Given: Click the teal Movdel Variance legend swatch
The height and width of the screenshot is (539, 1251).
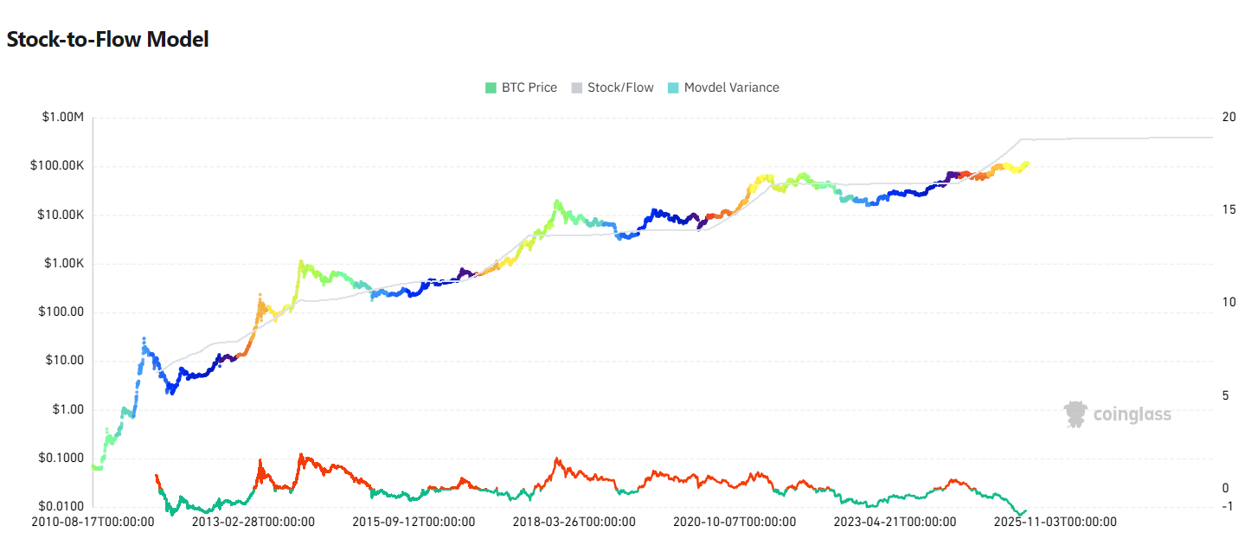Looking at the screenshot, I should point(673,87).
